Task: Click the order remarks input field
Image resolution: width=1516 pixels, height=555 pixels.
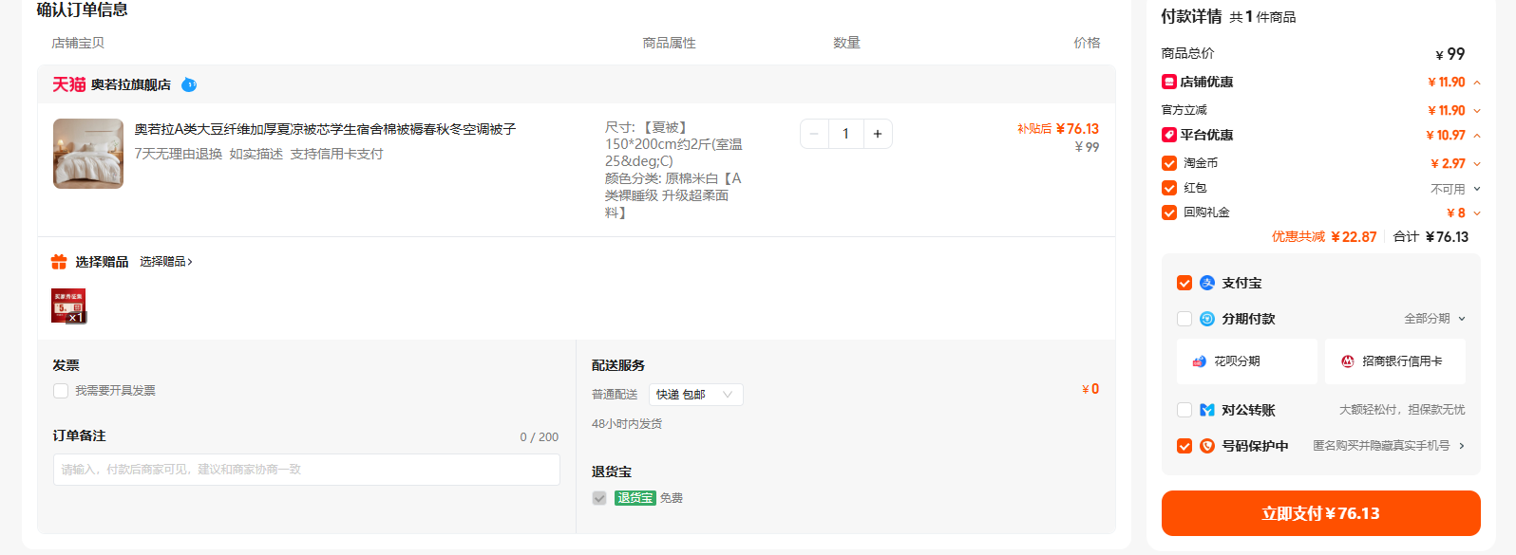Action: click(307, 470)
